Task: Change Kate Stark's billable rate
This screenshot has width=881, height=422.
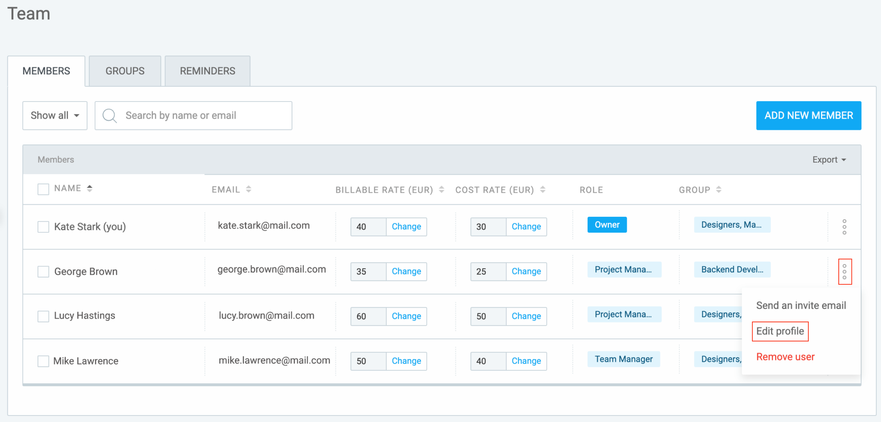Action: (x=406, y=227)
